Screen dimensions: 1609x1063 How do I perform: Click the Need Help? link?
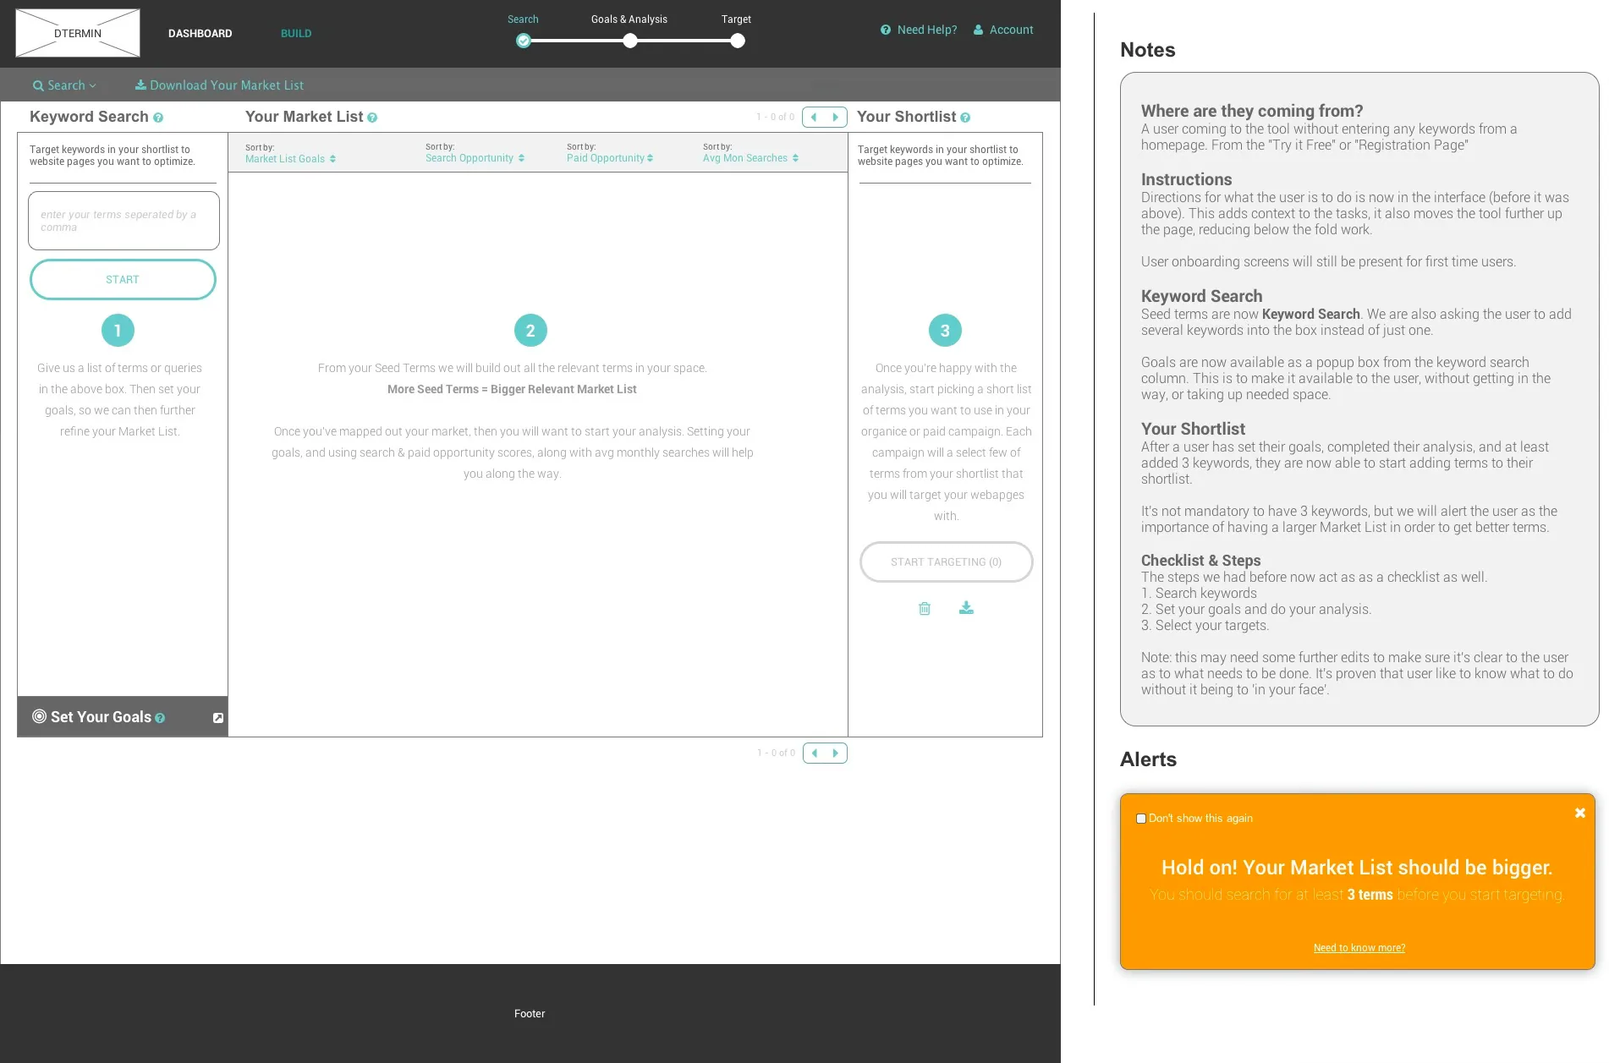tap(926, 30)
